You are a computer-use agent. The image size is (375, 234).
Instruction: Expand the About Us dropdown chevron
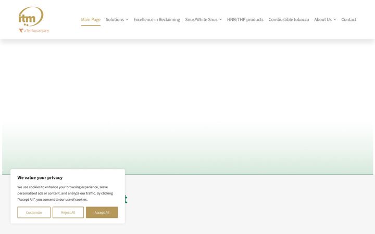click(x=335, y=19)
